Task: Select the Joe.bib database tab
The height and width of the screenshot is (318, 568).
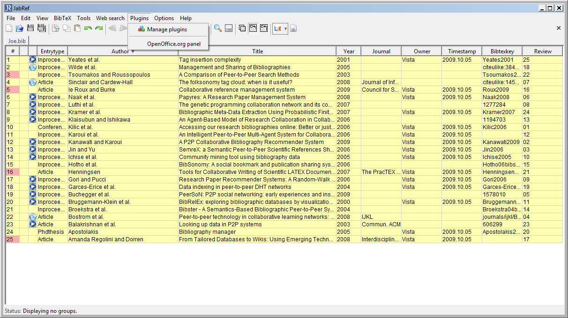Action: (x=16, y=41)
